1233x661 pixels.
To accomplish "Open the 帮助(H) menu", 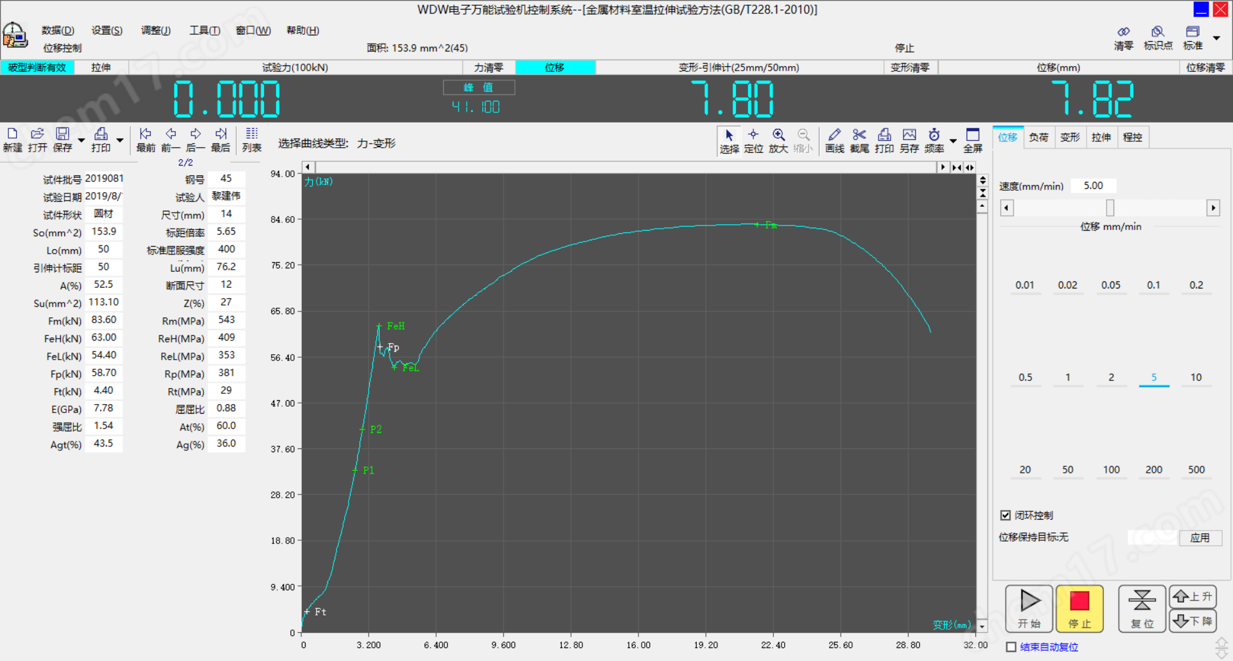I will point(302,30).
